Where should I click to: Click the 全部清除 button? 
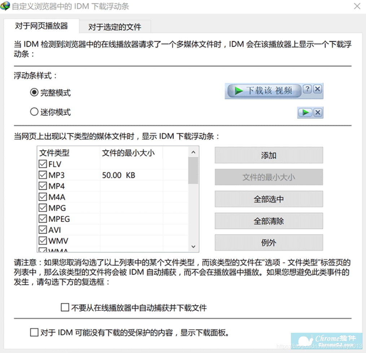coord(269,221)
